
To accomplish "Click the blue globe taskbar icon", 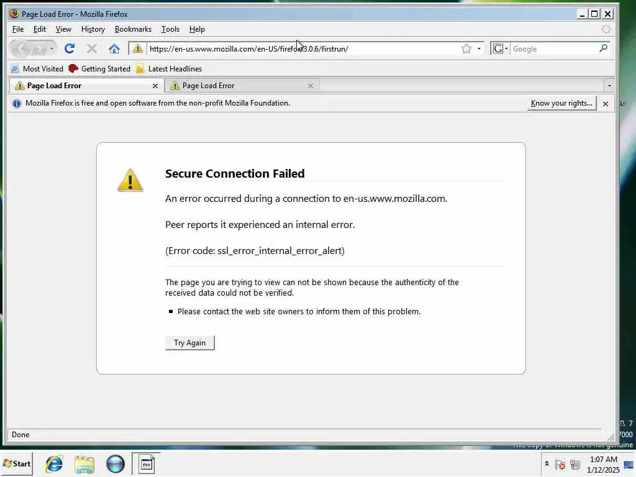I will 115,464.
